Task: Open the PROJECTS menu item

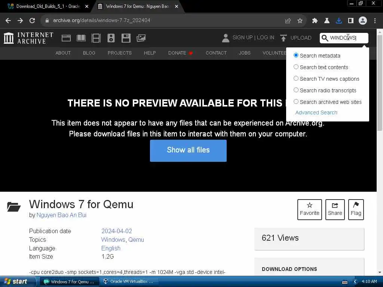Action: [119, 53]
